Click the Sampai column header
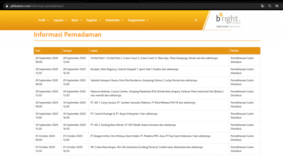Screen dimensions: 283x162 click(75, 51)
